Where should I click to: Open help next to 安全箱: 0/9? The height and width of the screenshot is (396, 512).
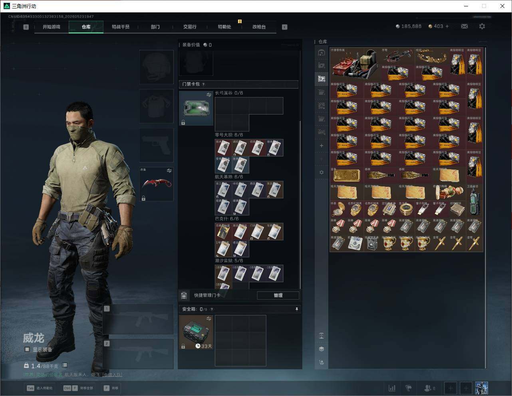(212, 309)
